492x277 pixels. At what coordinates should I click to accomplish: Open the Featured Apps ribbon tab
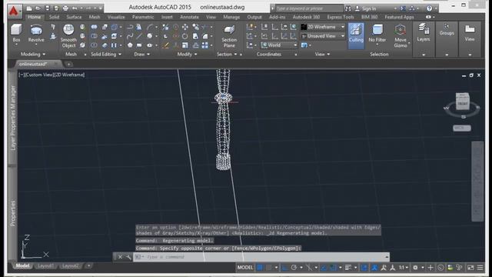(x=399, y=17)
